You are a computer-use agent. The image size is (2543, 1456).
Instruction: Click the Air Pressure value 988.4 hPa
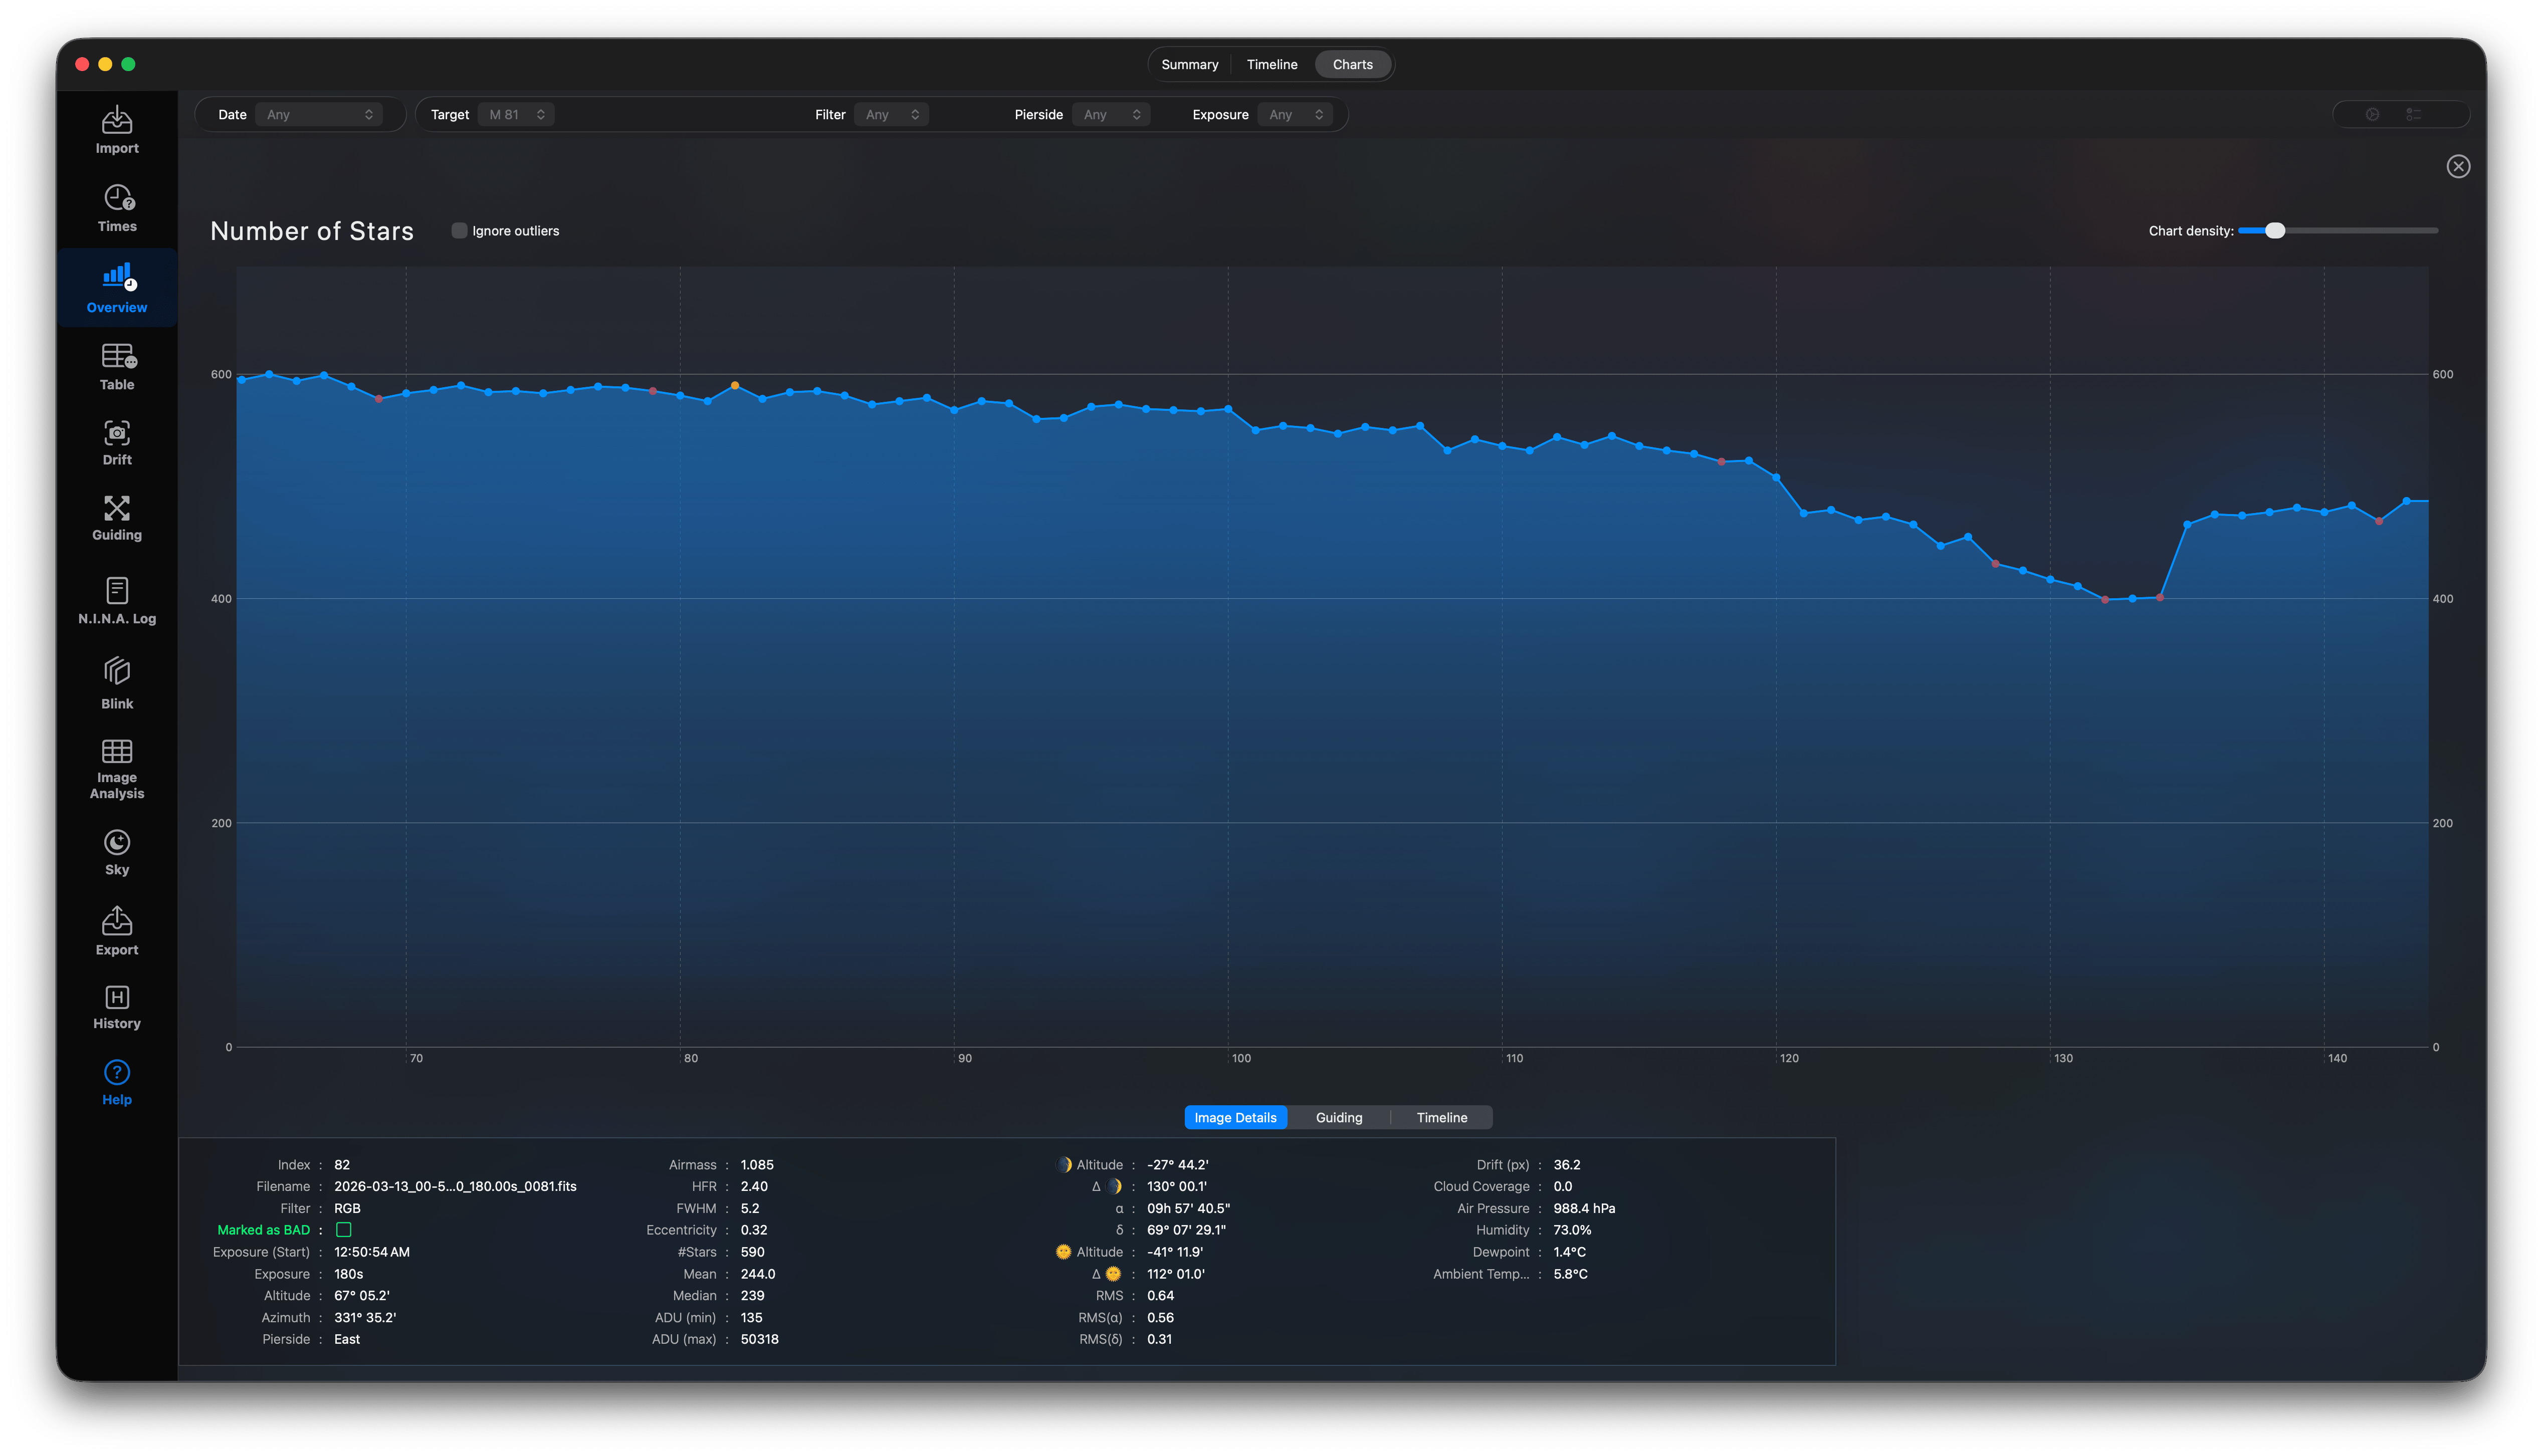1583,1209
